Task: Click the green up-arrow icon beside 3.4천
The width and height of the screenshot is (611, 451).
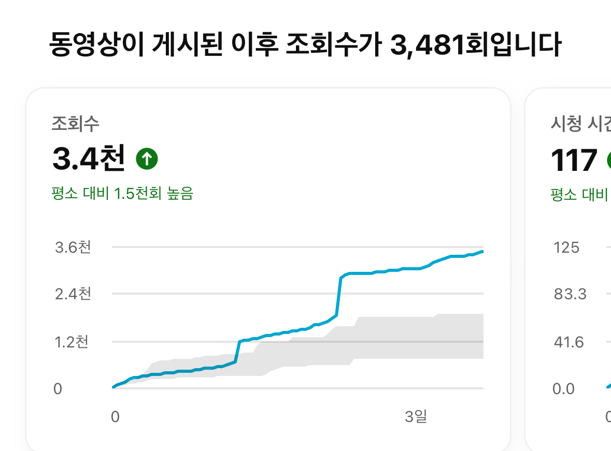Action: pos(147,158)
